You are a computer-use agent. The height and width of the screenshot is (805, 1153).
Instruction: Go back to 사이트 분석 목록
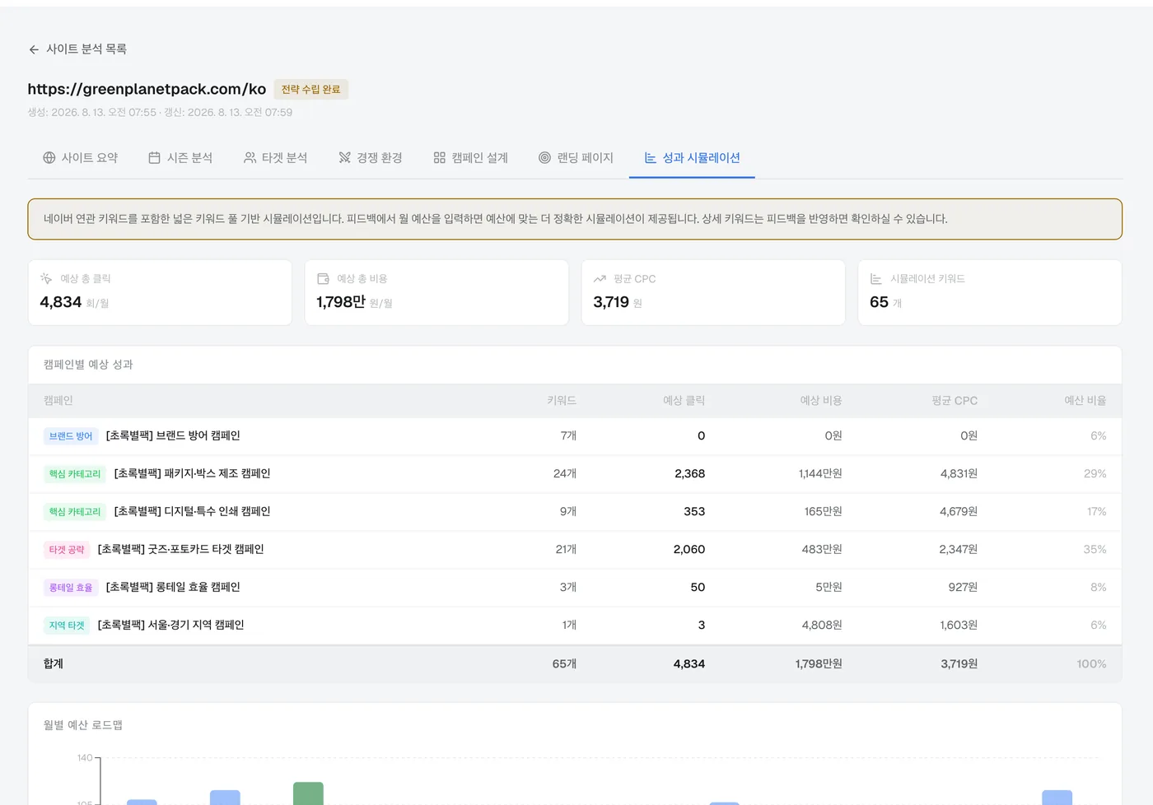[77, 49]
